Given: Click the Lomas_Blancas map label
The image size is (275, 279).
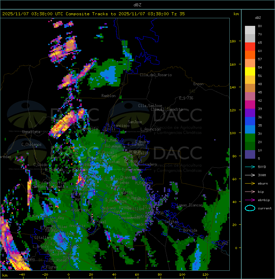Looking at the screenshot, I should click(x=190, y=205).
